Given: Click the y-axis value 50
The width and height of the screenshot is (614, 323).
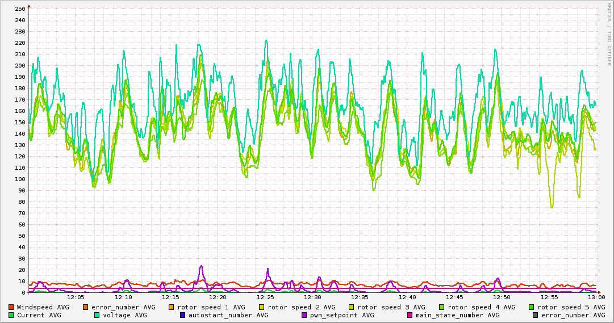Looking at the screenshot, I should pyautogui.click(x=22, y=236).
